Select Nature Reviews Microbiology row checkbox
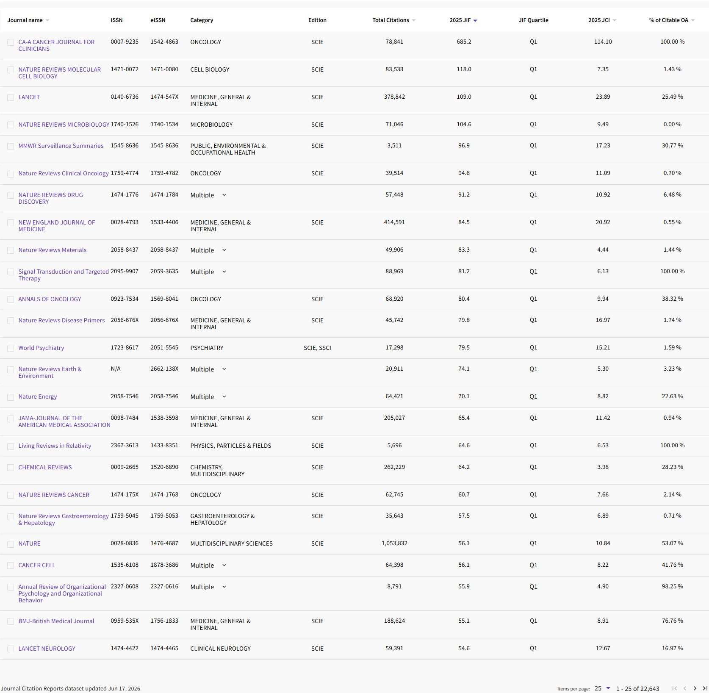 coord(11,125)
